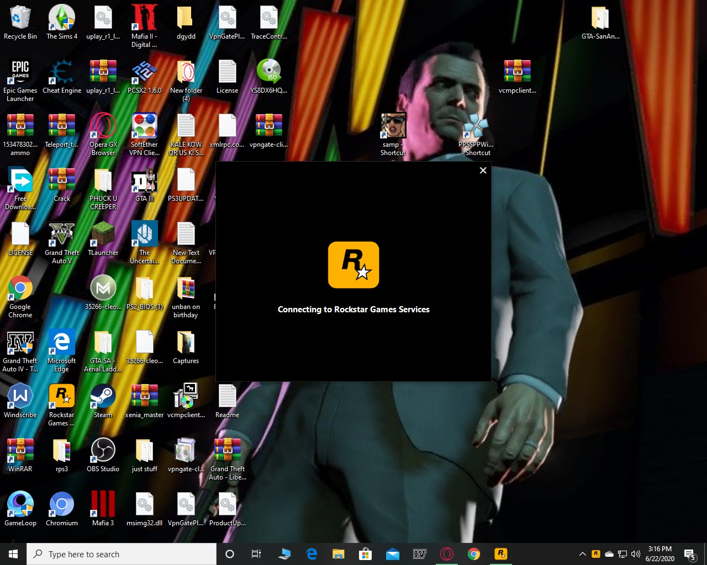
Task: Click Chrome icon on the taskbar
Action: click(474, 554)
